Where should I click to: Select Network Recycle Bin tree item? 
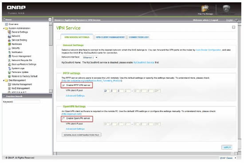[22, 60]
